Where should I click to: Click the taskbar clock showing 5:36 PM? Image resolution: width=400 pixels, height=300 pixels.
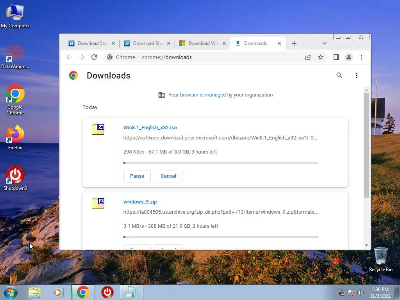(380, 293)
